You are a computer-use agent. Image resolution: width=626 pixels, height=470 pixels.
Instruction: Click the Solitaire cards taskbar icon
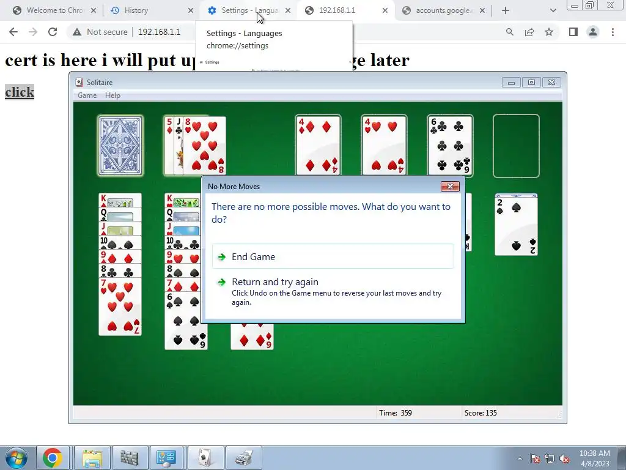pyautogui.click(x=205, y=458)
